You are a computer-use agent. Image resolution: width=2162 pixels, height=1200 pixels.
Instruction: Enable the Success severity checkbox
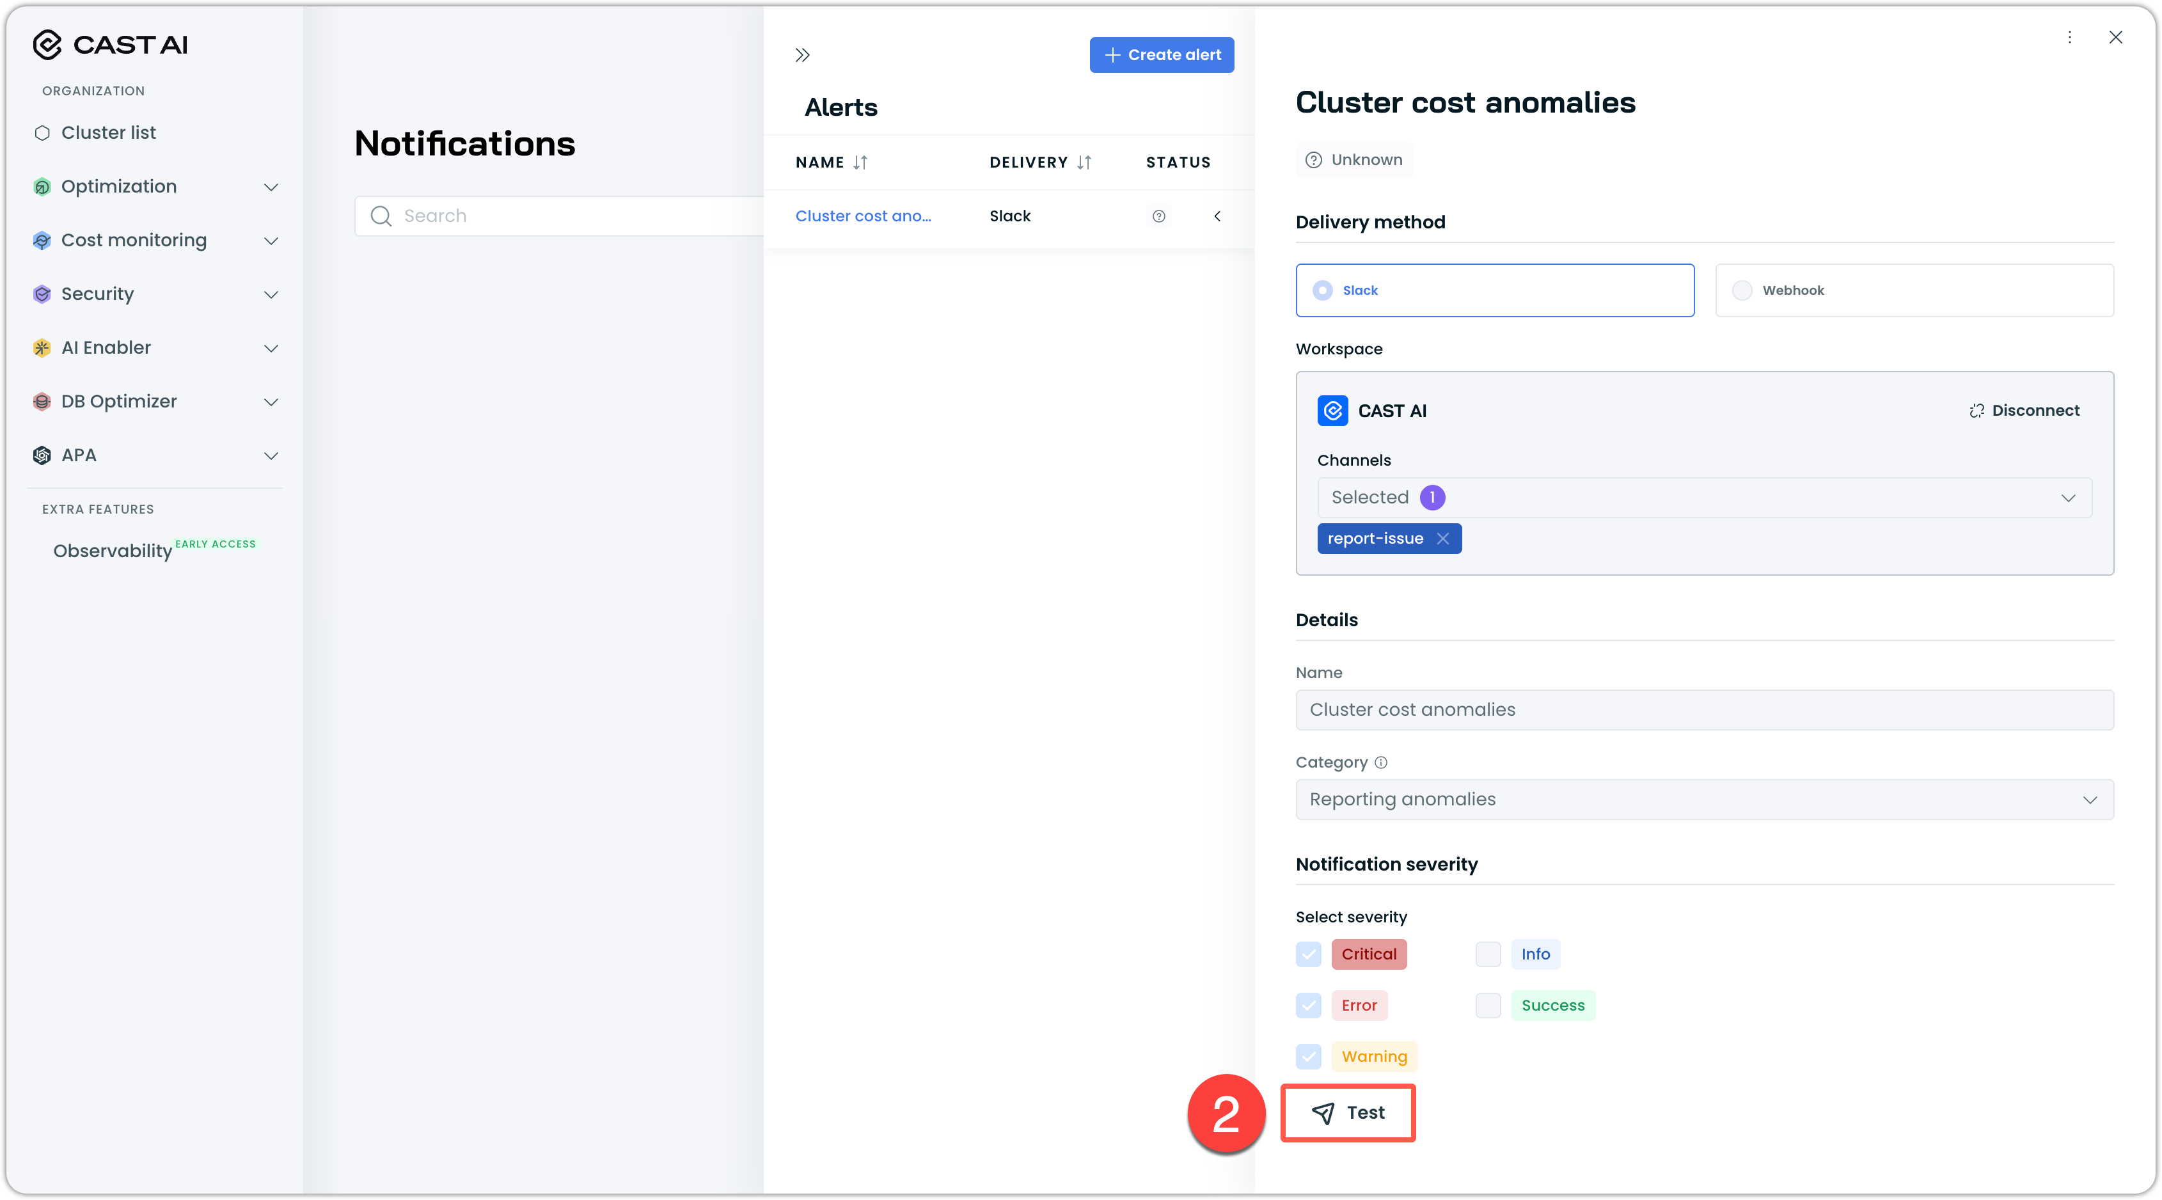(x=1488, y=1006)
